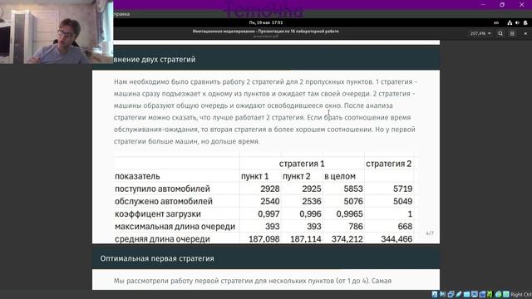Click the 'пункт 2' column header
Viewport: 532px width, 299px height.
pos(296,176)
